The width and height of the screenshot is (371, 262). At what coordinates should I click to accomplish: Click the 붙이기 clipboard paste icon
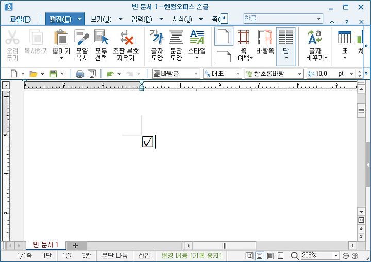(x=61, y=38)
